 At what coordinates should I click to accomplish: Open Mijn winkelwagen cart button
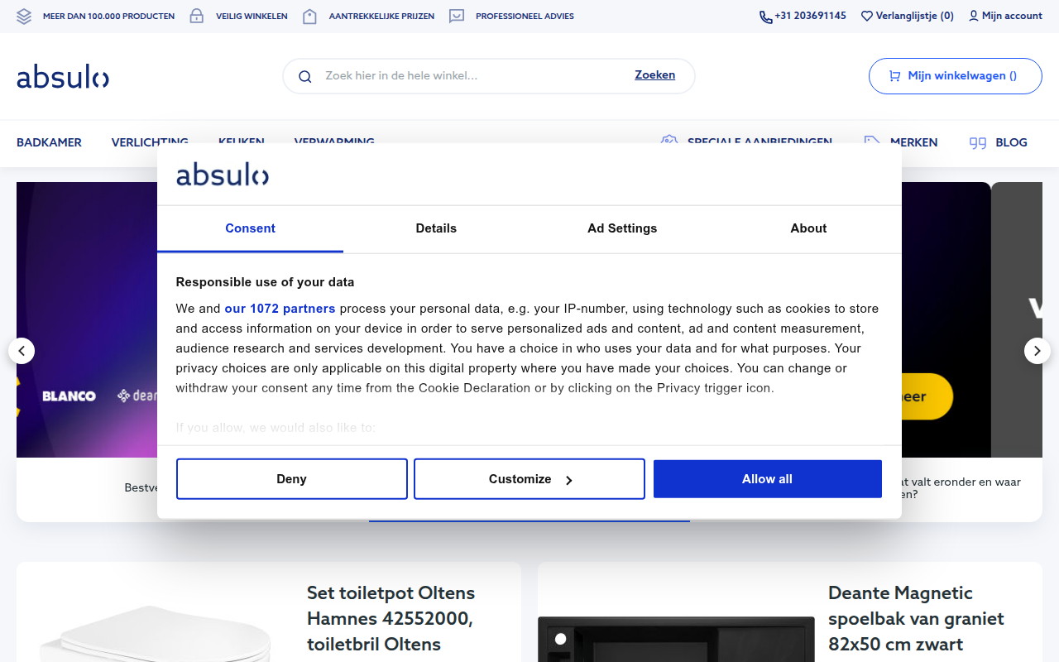click(956, 76)
